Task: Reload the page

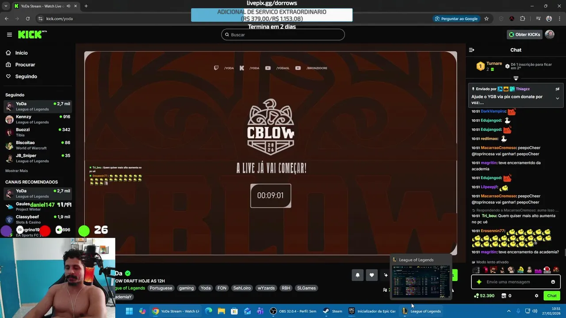Action: click(x=27, y=19)
